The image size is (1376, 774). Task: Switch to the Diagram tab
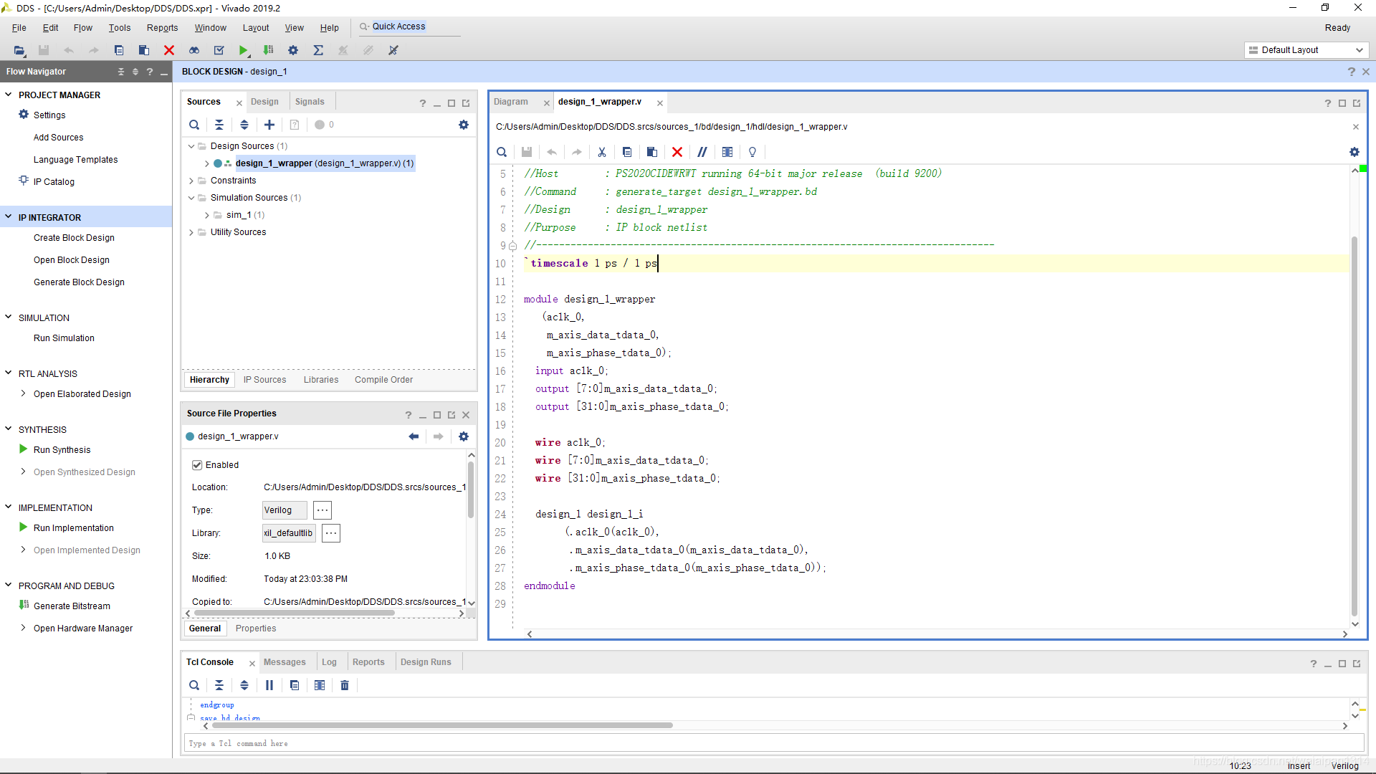click(511, 102)
